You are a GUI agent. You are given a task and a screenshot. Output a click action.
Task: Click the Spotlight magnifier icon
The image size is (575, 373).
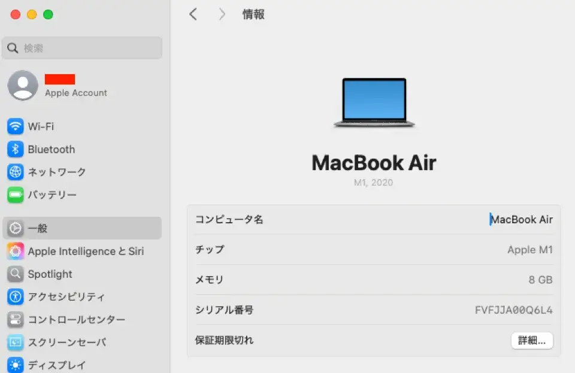[16, 274]
